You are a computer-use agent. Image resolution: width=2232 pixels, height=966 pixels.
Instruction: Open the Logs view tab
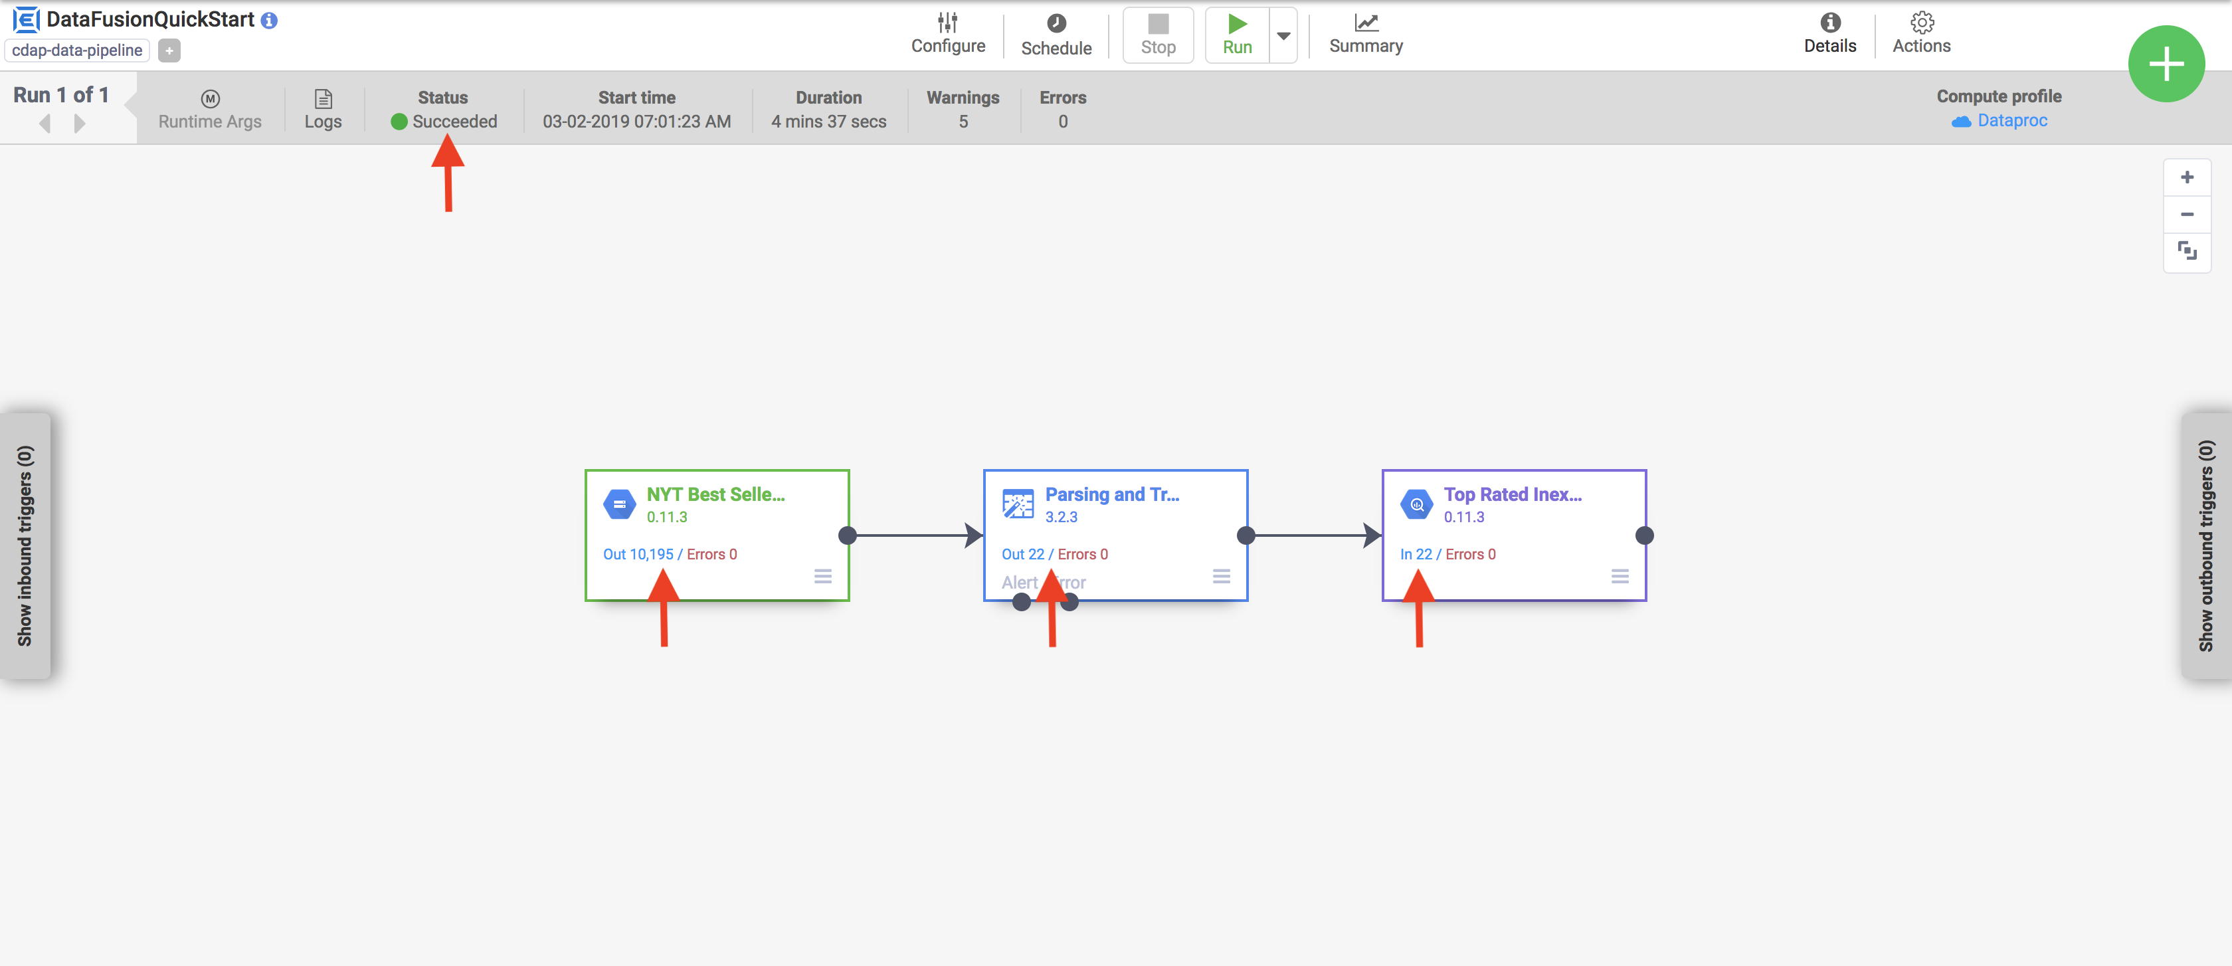tap(322, 110)
